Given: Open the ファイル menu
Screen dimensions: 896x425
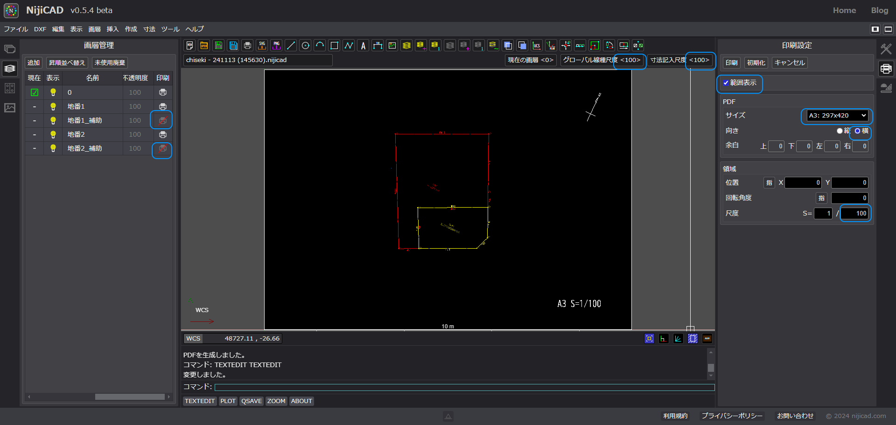Looking at the screenshot, I should click(16, 29).
